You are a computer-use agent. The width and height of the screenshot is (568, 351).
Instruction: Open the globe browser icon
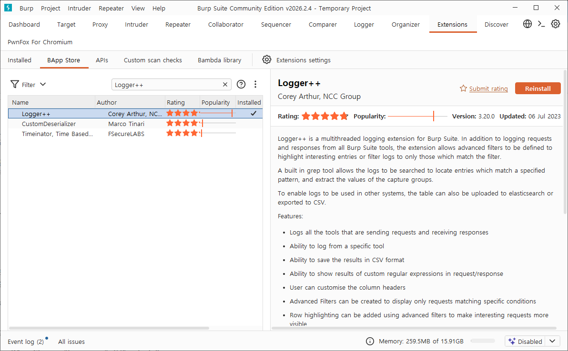pos(527,24)
